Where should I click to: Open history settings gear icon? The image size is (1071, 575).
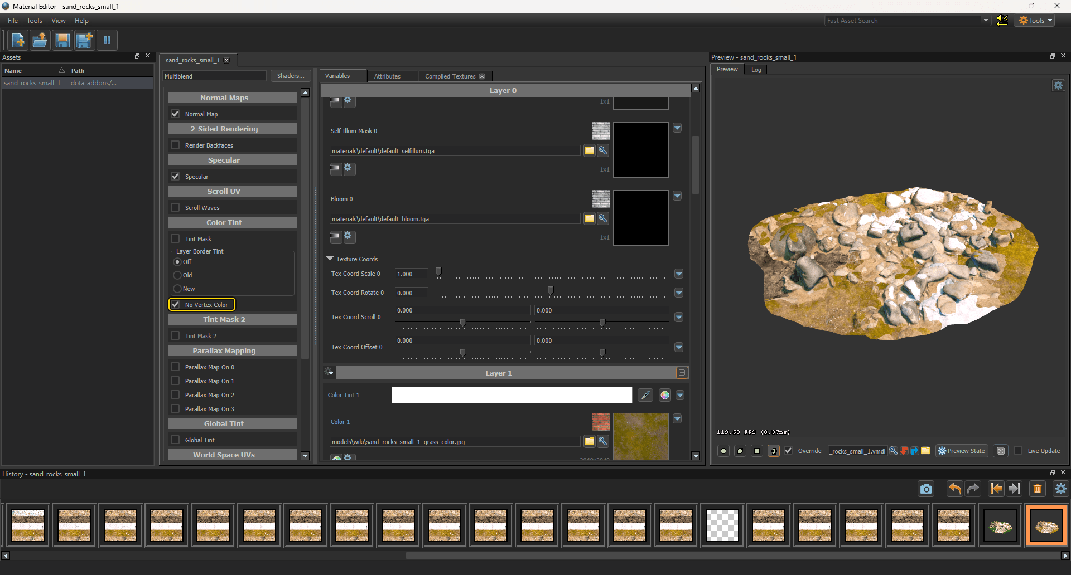click(1060, 489)
